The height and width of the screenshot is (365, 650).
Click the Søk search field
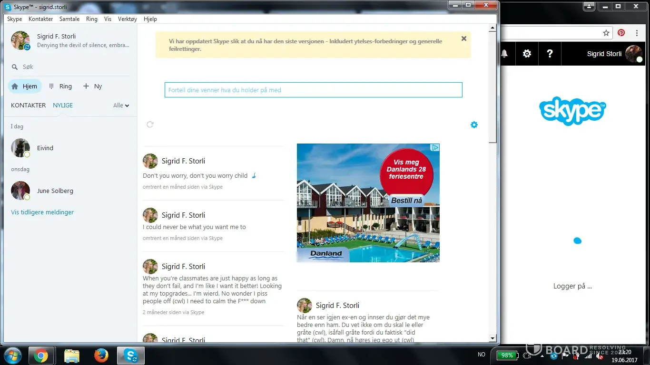pyautogui.click(x=71, y=67)
